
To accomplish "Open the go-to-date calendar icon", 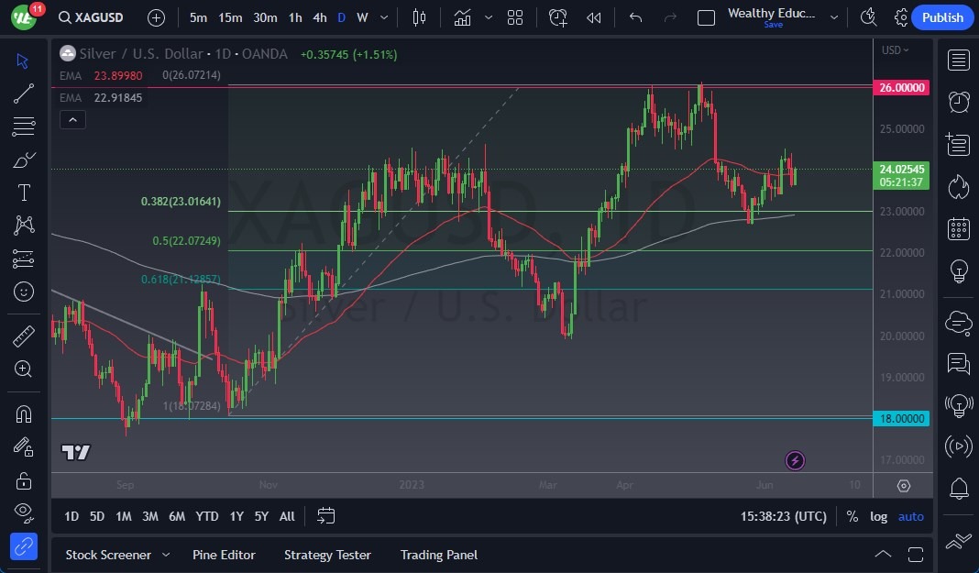I will coord(325,516).
